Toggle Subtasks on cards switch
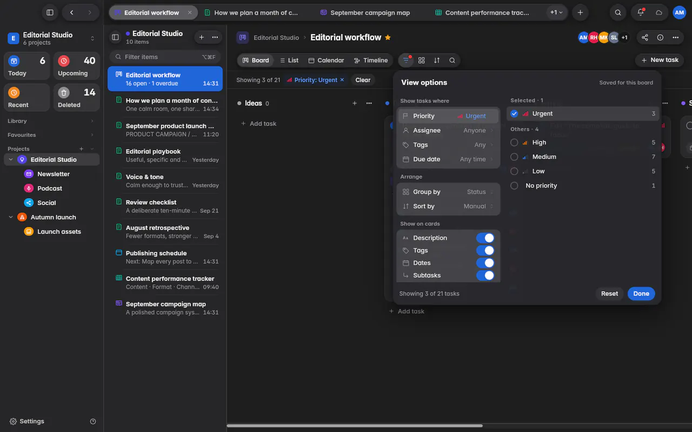The height and width of the screenshot is (432, 692). point(485,275)
